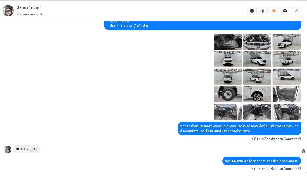Open the first-row truck exterior photo
This screenshot has height=178, width=307.
(x=286, y=42)
